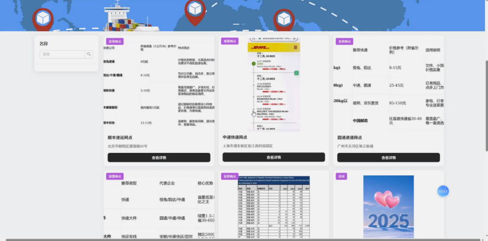Click the horizontal scrollbar at the page bottom
The image size is (488, 241).
coord(243,240)
